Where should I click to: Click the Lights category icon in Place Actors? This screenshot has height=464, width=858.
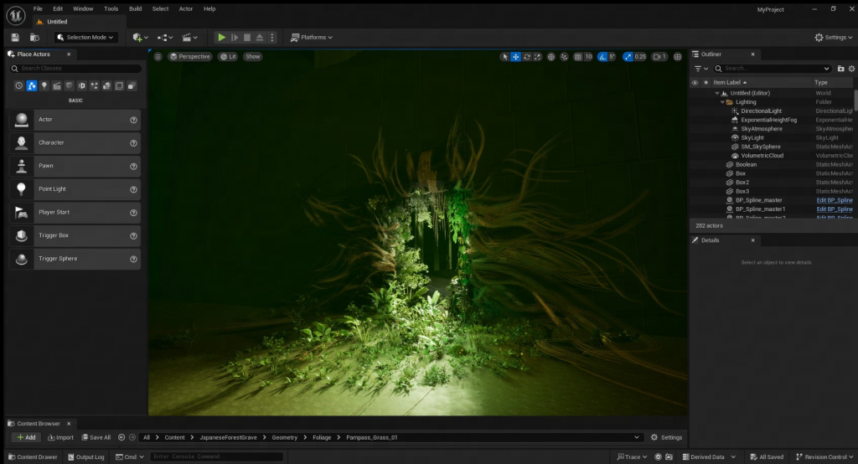(44, 85)
